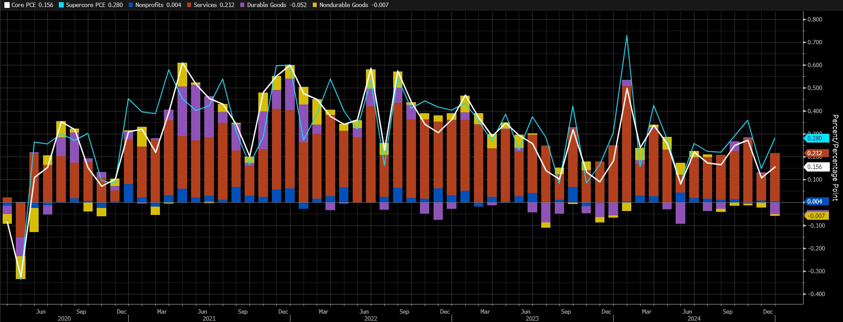Click the Jun label above 2020

point(40,311)
